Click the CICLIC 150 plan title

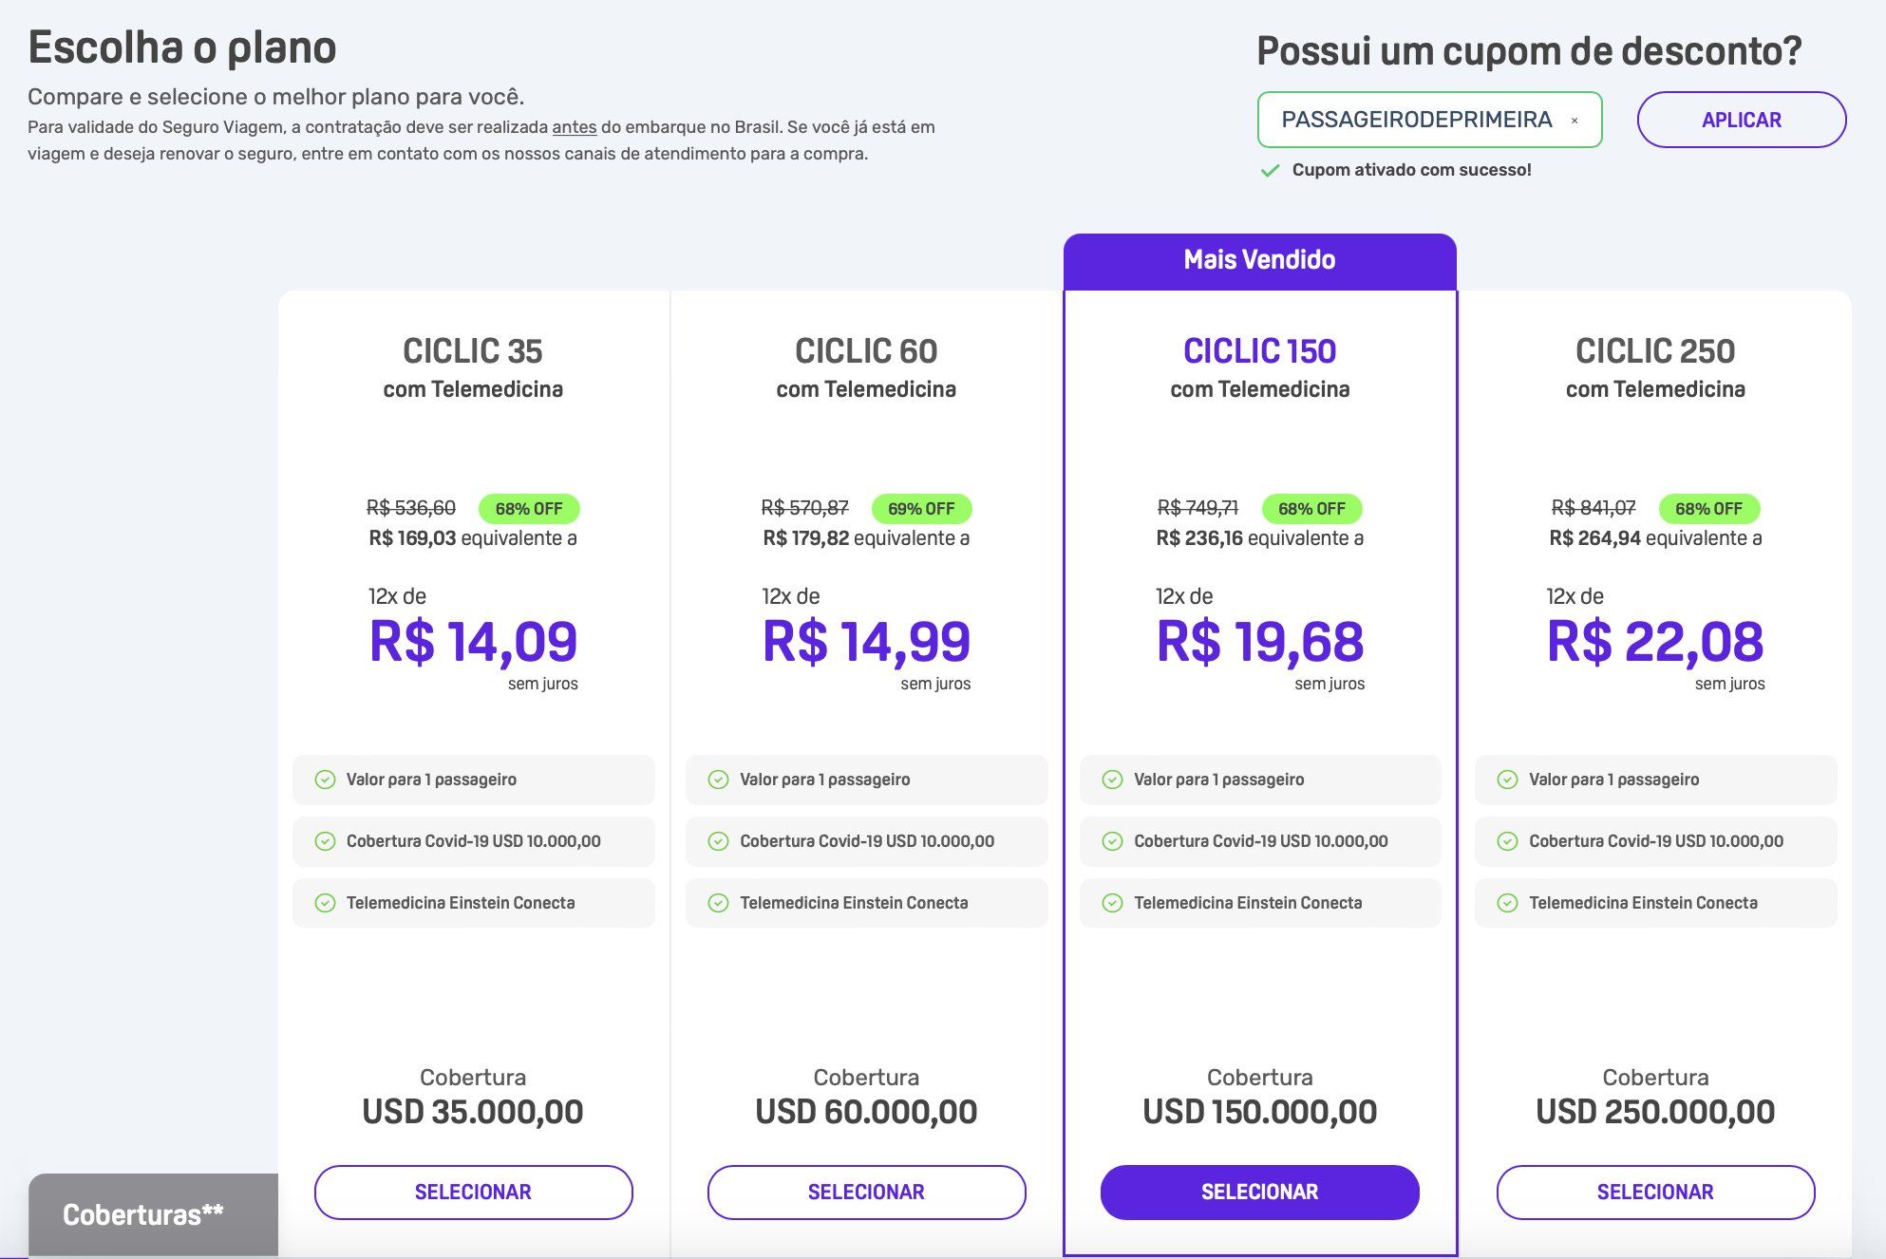click(1259, 351)
